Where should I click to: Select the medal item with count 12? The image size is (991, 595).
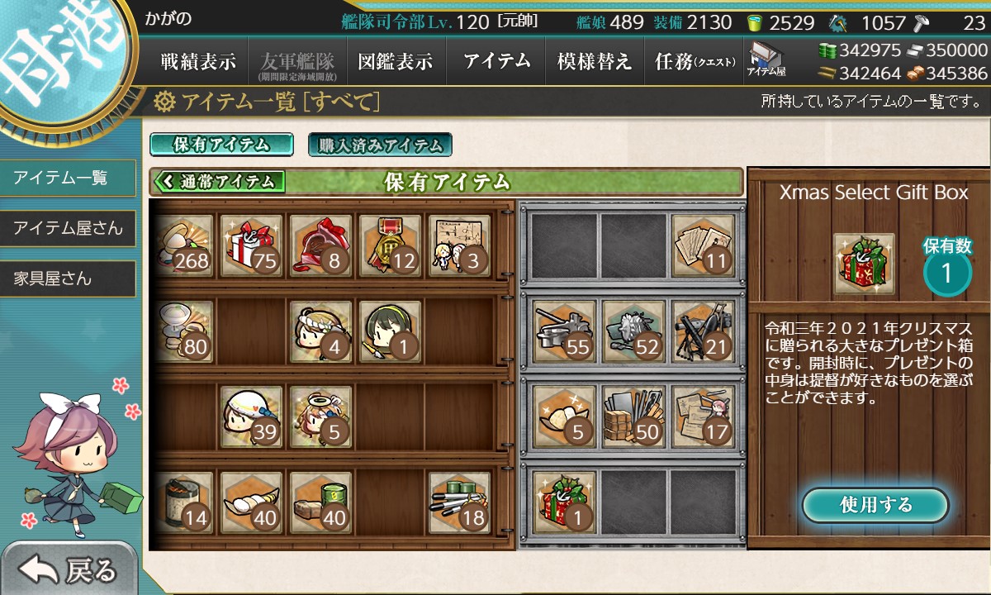click(390, 245)
